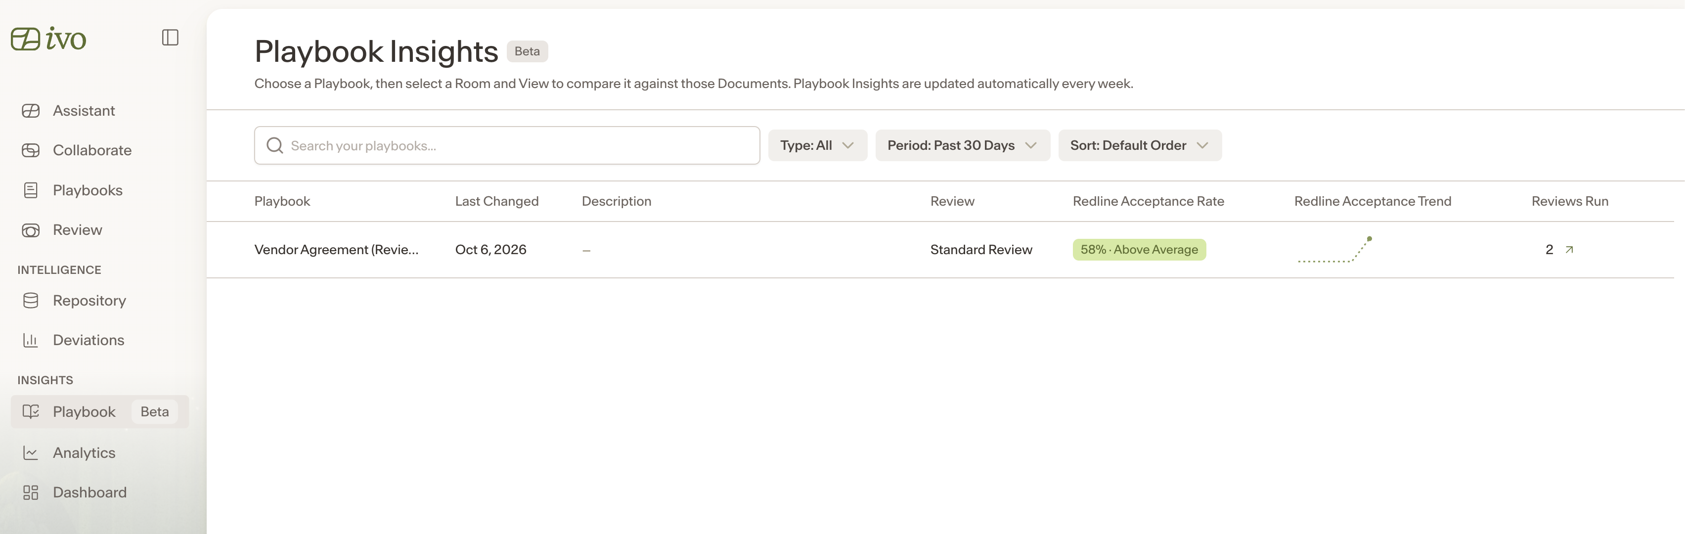The width and height of the screenshot is (1685, 534).
Task: Click the Redline Acceptance Rate header
Action: tap(1148, 201)
